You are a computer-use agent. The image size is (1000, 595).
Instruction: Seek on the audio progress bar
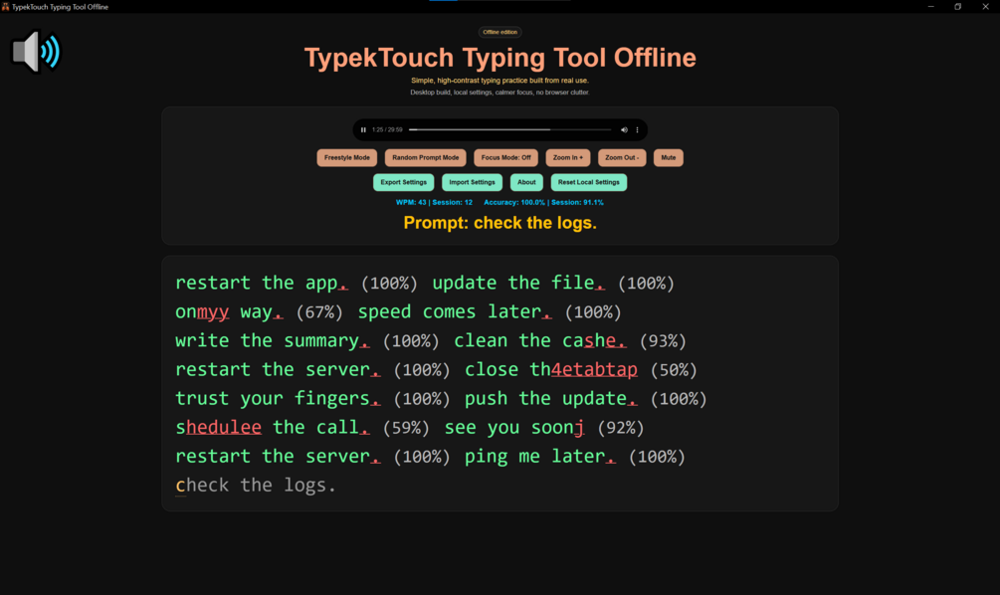(x=509, y=130)
